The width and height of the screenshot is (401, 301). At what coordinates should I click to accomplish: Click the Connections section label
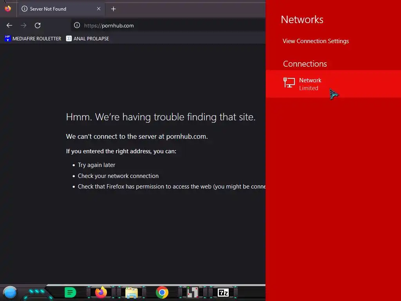point(305,64)
